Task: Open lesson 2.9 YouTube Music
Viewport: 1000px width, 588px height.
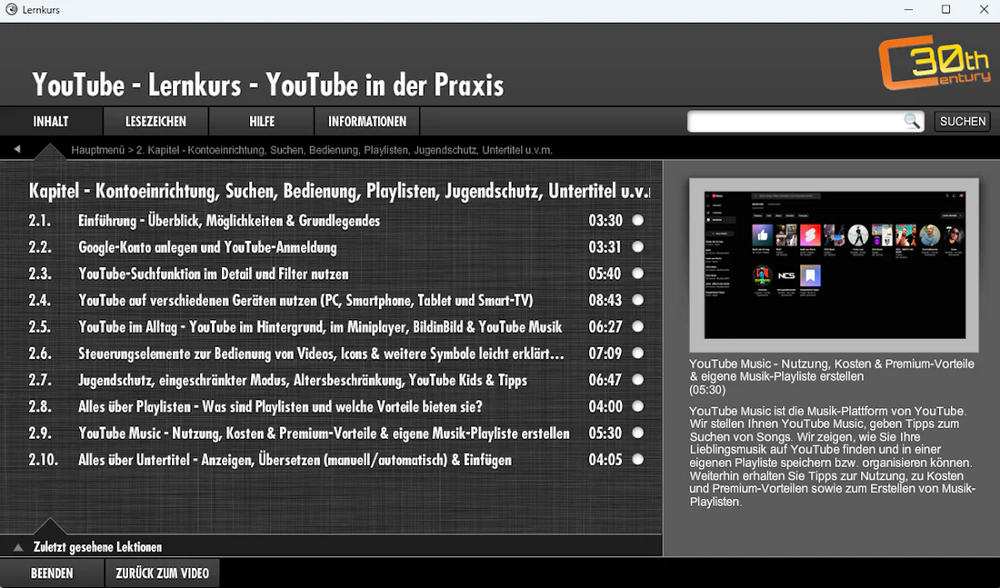Action: point(323,433)
